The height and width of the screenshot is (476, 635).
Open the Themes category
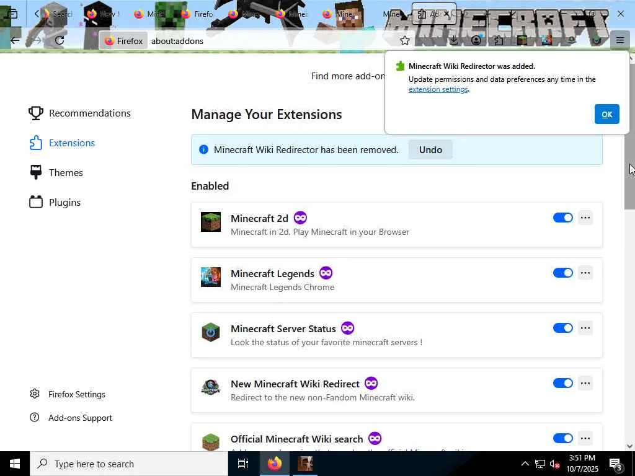coord(56,172)
